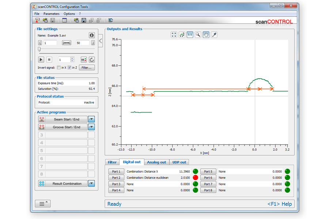
Task: Switch to the Analog out tab
Action: click(x=156, y=162)
